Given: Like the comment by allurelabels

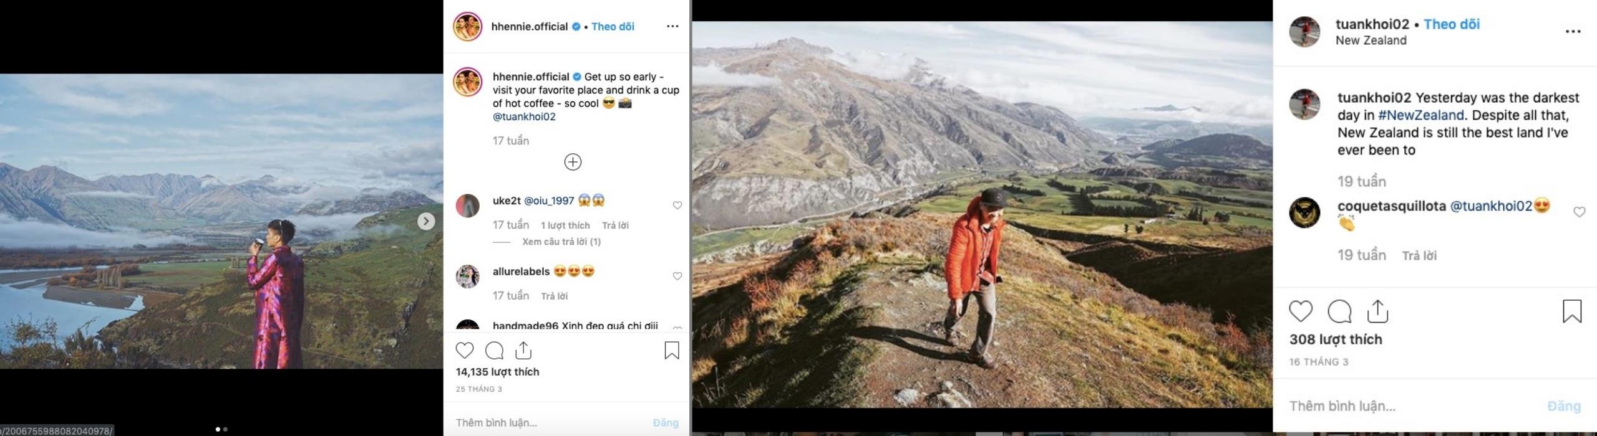Looking at the screenshot, I should [x=677, y=276].
